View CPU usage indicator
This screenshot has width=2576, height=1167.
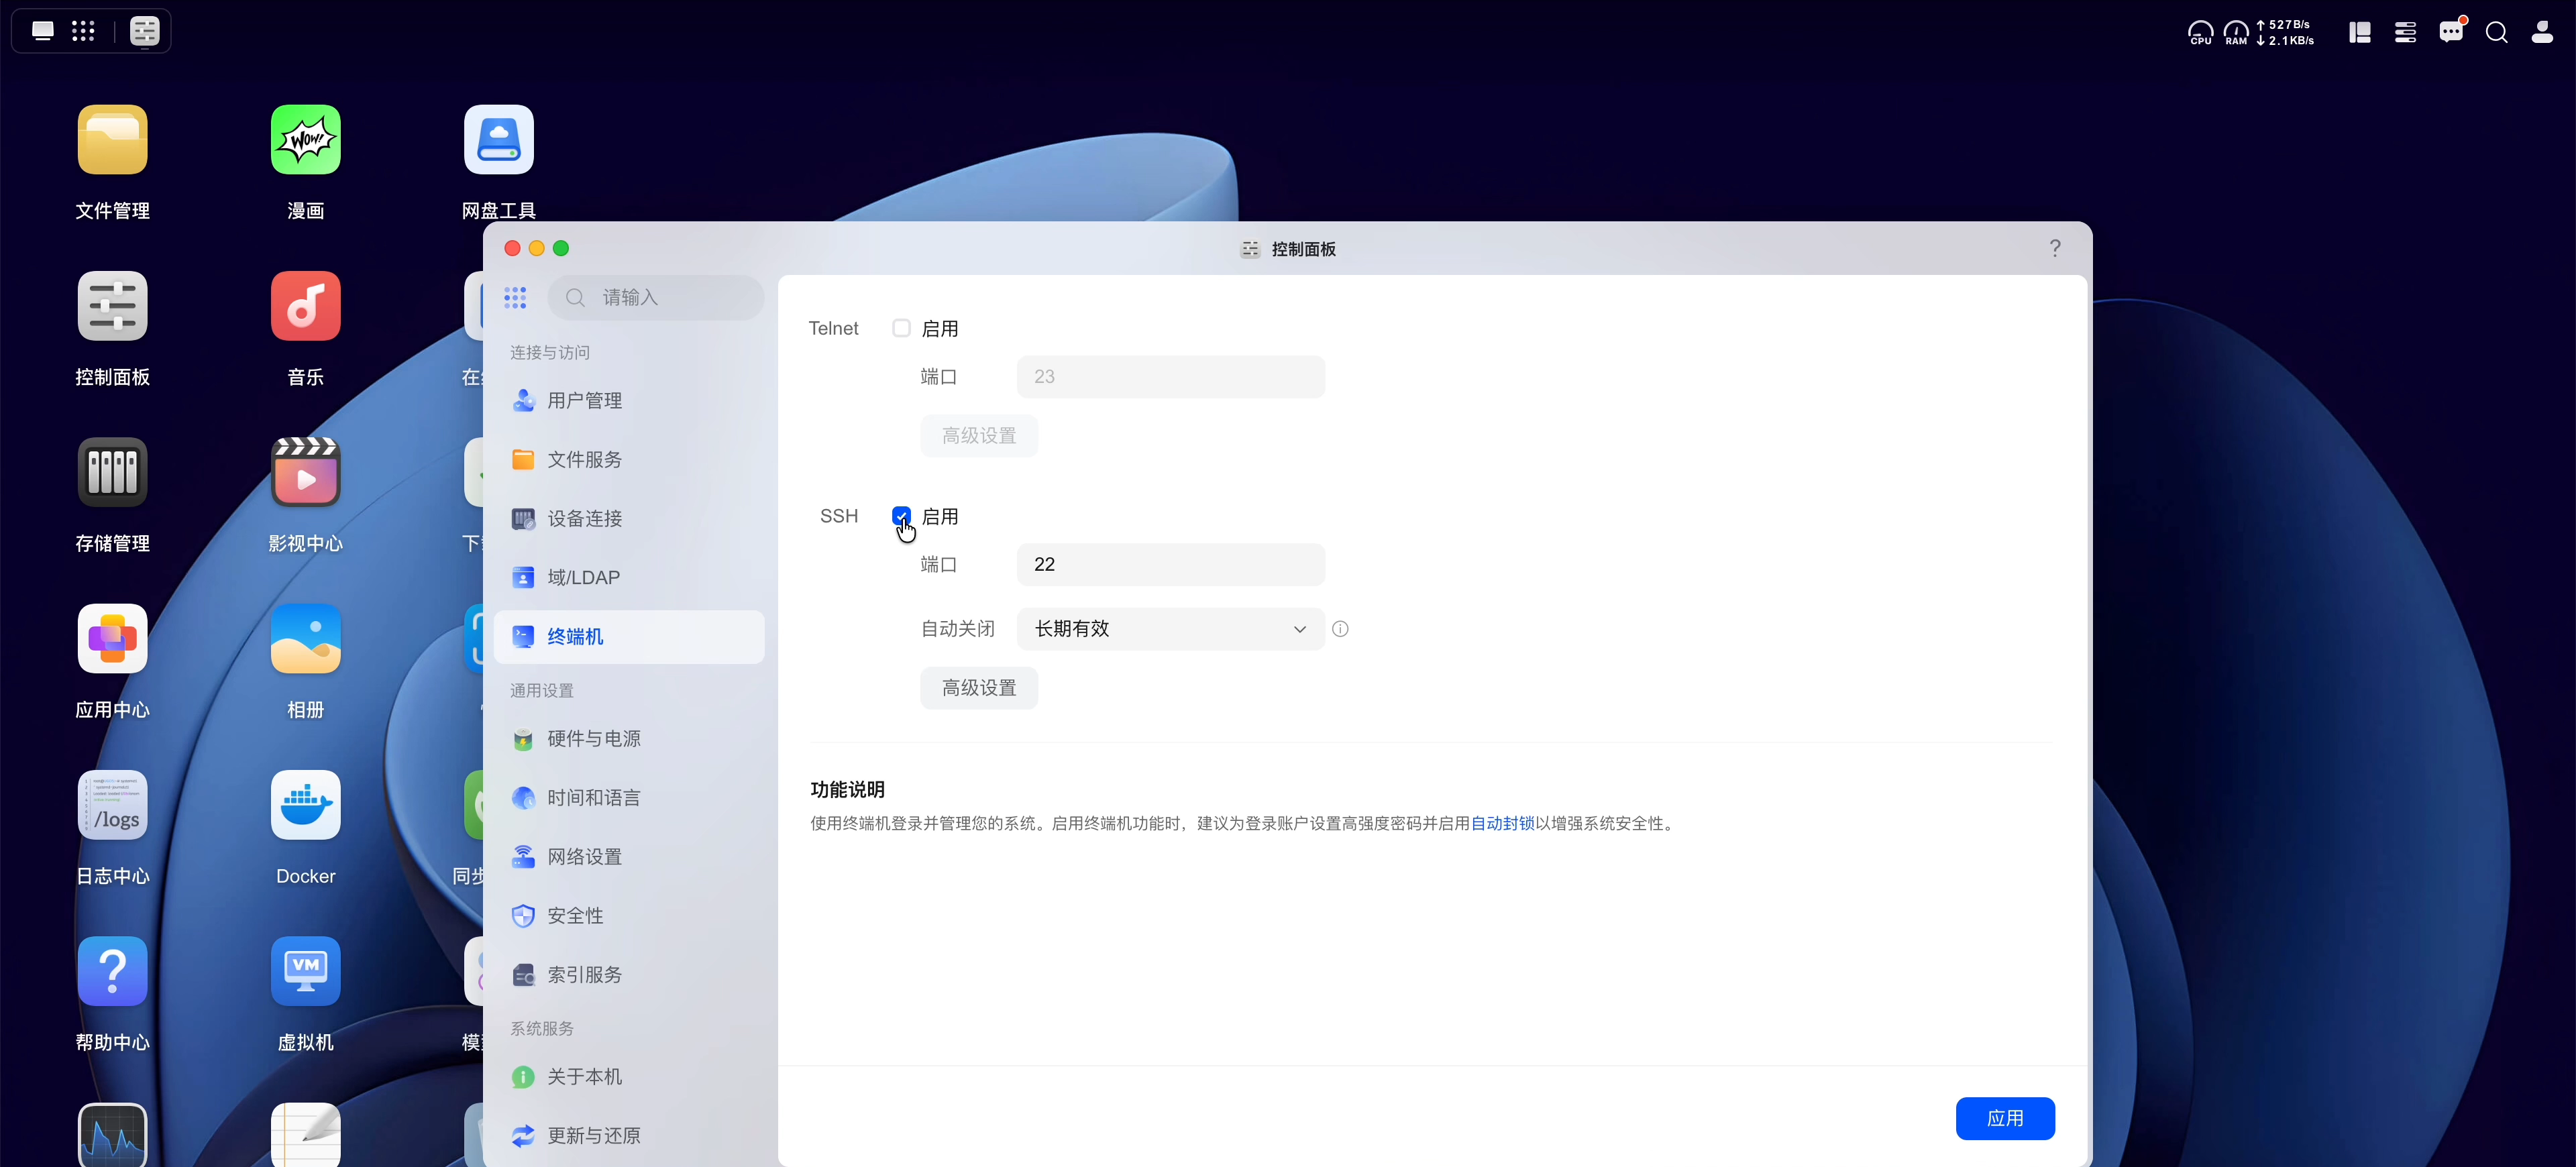[2200, 33]
